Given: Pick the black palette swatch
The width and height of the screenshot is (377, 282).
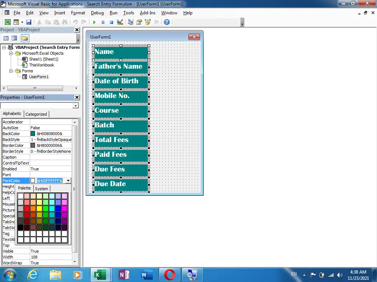Looking at the screenshot, I should click(21, 227).
